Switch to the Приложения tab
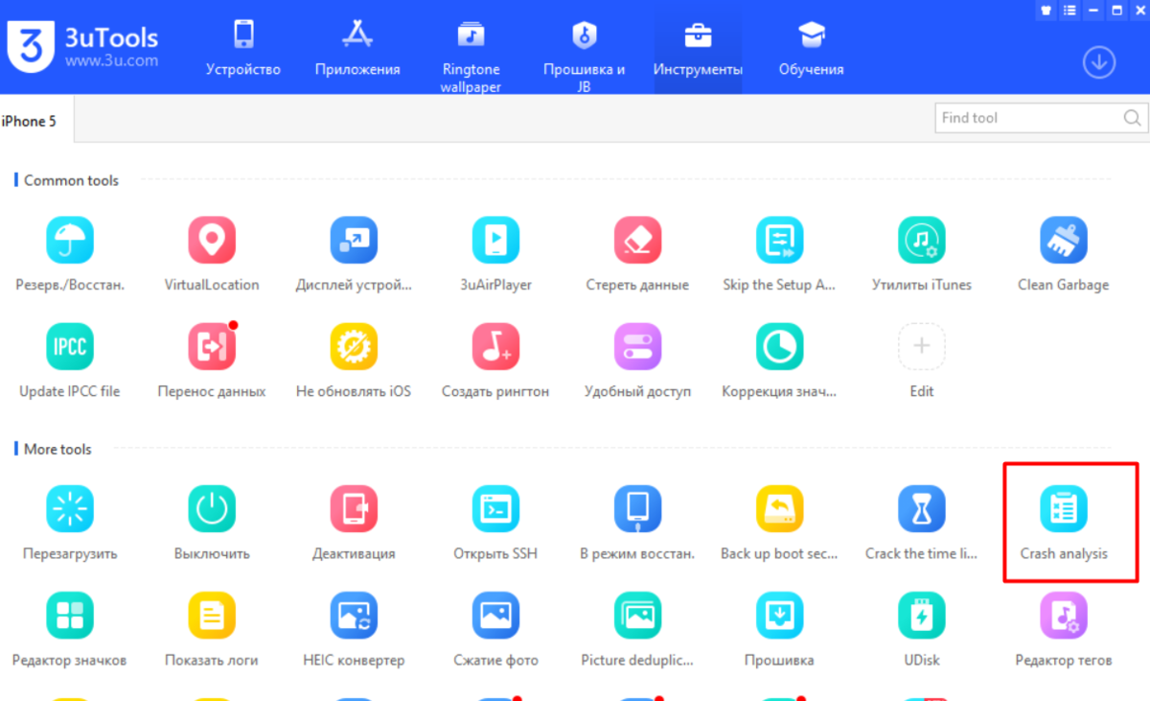Viewport: 1150px width, 701px height. click(357, 48)
